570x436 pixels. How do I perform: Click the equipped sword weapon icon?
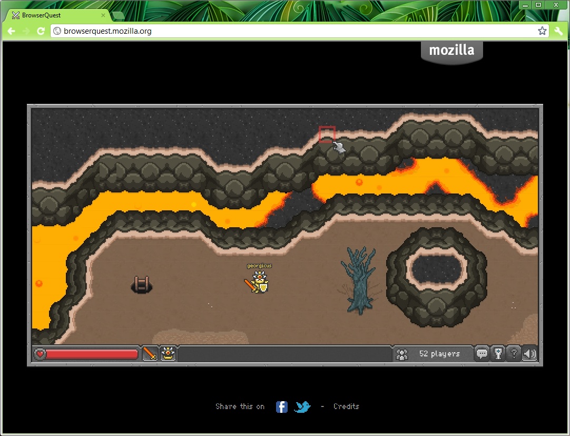pos(150,353)
